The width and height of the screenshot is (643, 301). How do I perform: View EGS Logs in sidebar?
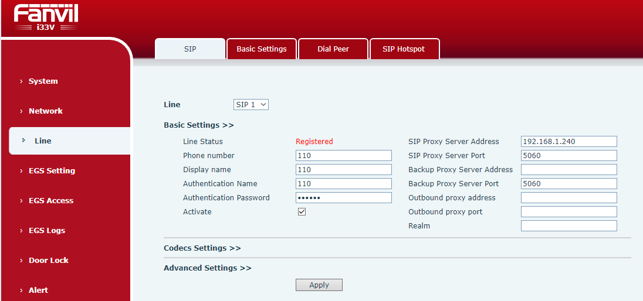[x=47, y=231]
